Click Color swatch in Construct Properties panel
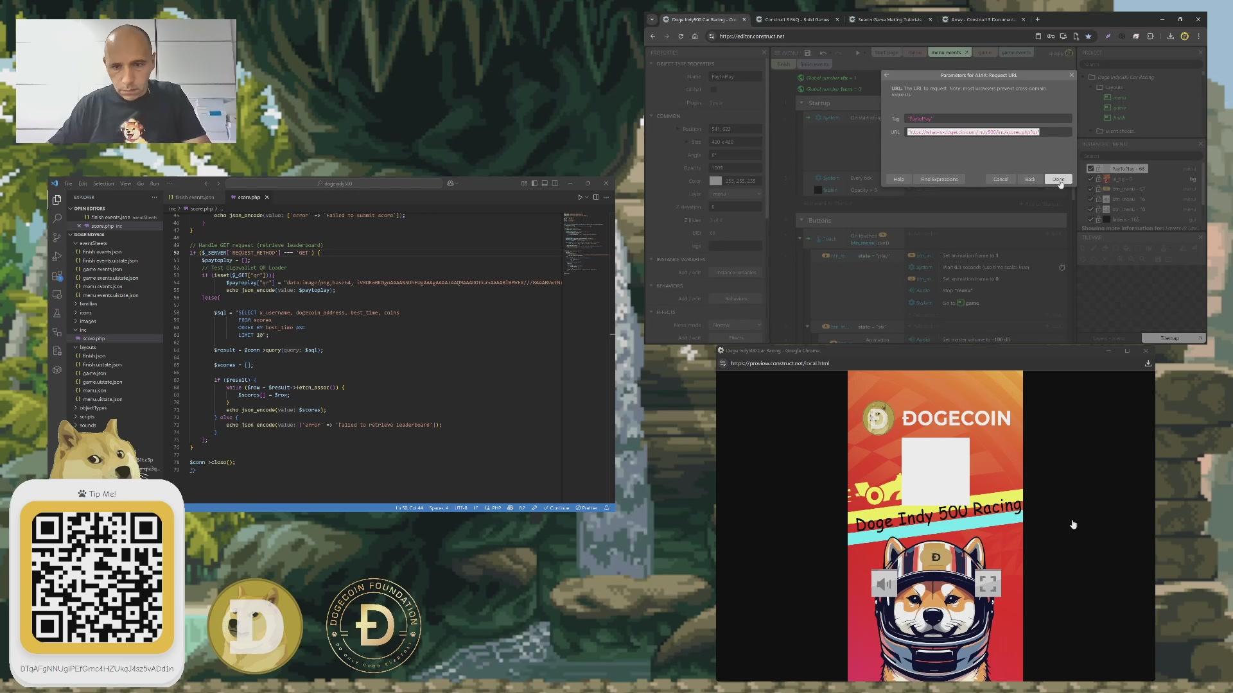The image size is (1233, 693). [715, 181]
